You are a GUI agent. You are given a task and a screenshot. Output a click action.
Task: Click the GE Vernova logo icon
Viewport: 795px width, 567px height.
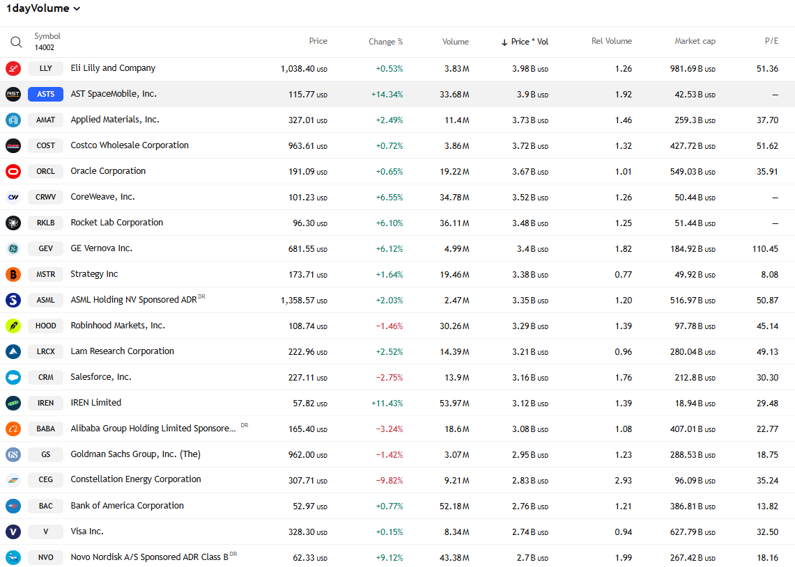(13, 248)
